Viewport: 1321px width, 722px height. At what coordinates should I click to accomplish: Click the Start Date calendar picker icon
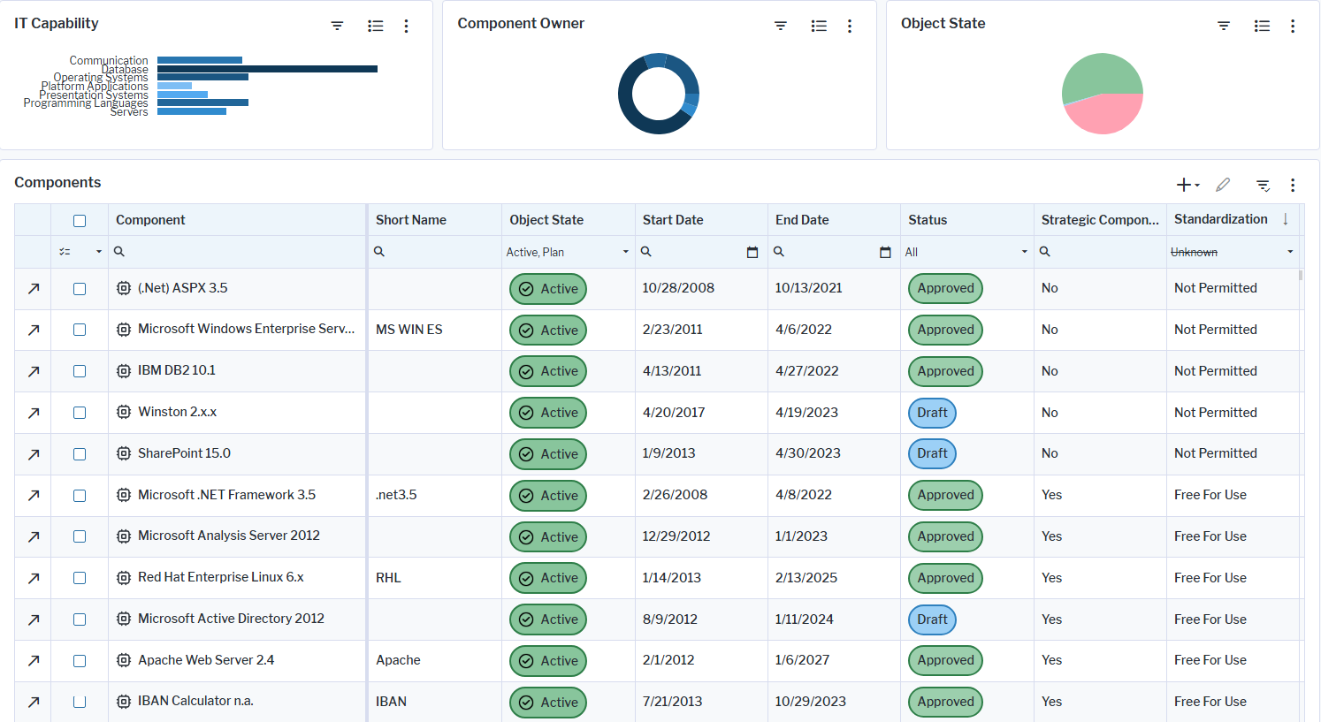click(x=752, y=252)
